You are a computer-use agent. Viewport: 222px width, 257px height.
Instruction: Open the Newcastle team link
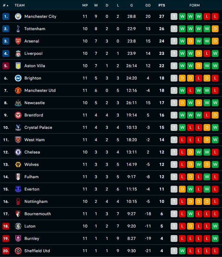point(35,103)
